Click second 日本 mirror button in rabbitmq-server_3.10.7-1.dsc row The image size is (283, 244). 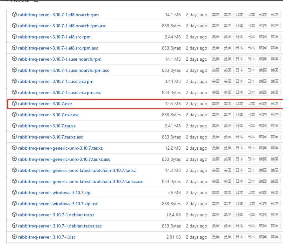point(251,237)
